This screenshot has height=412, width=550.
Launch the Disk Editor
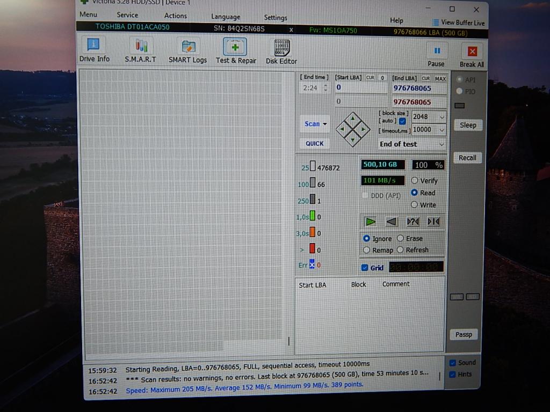pyautogui.click(x=281, y=52)
